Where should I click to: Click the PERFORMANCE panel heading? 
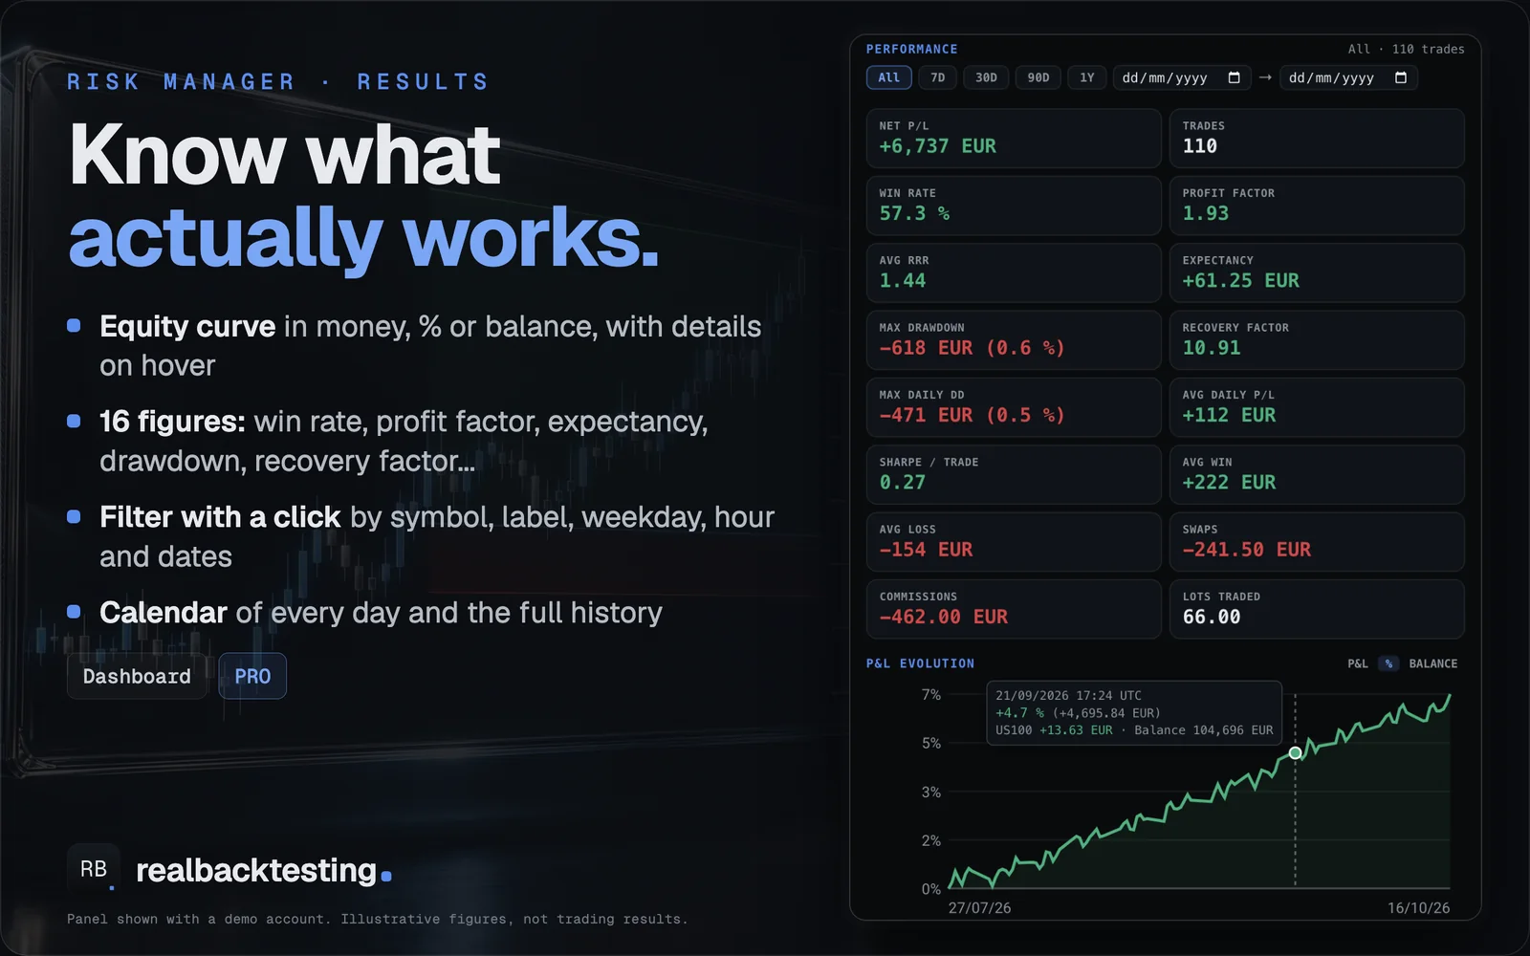911,49
